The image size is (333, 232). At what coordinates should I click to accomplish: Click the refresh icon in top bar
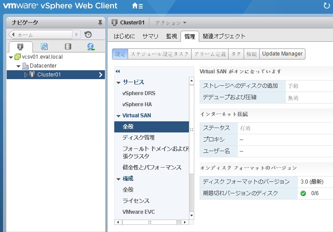(327, 5)
